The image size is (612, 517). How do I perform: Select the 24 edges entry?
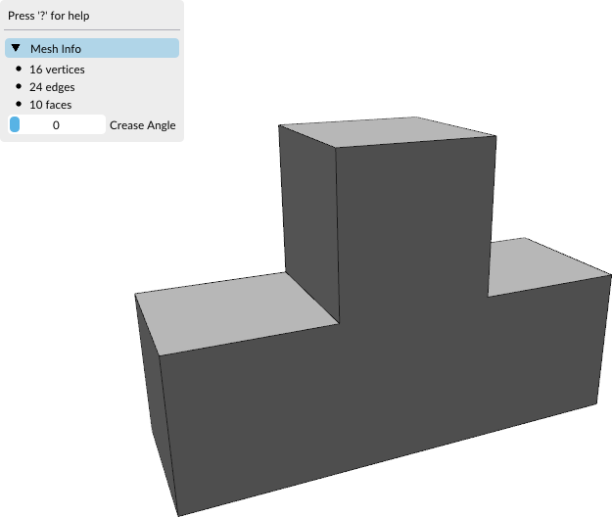(52, 87)
